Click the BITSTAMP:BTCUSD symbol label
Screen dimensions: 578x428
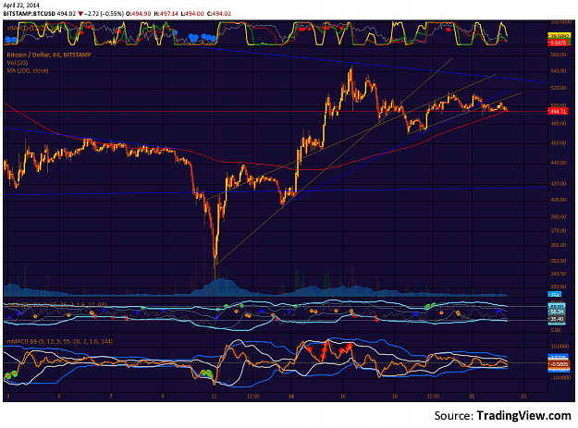[29, 14]
